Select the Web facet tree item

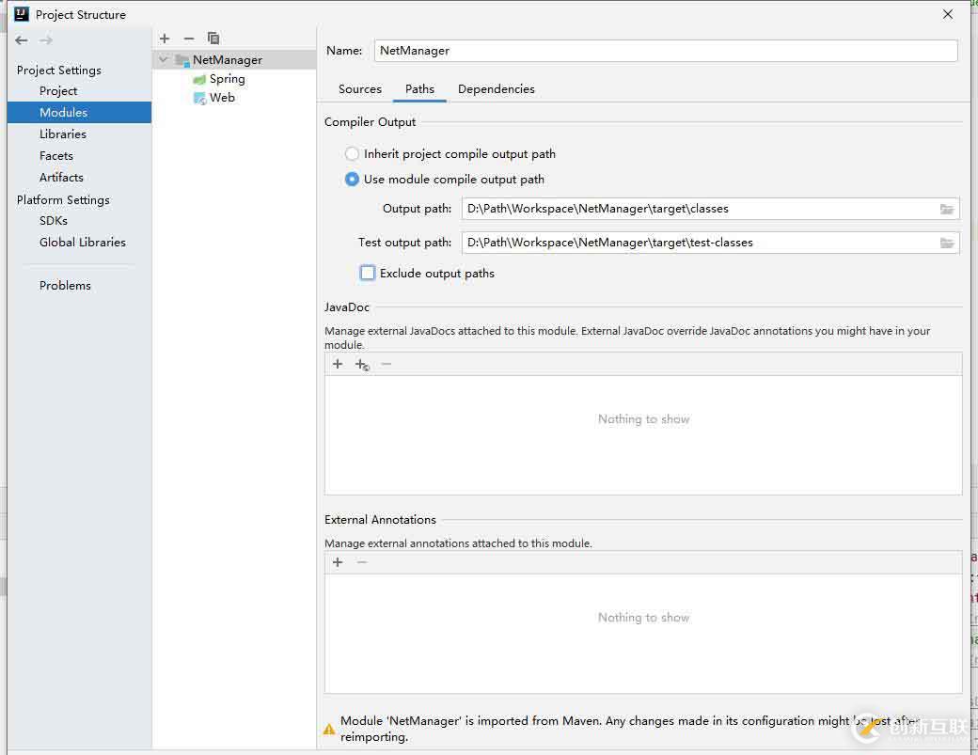point(222,98)
